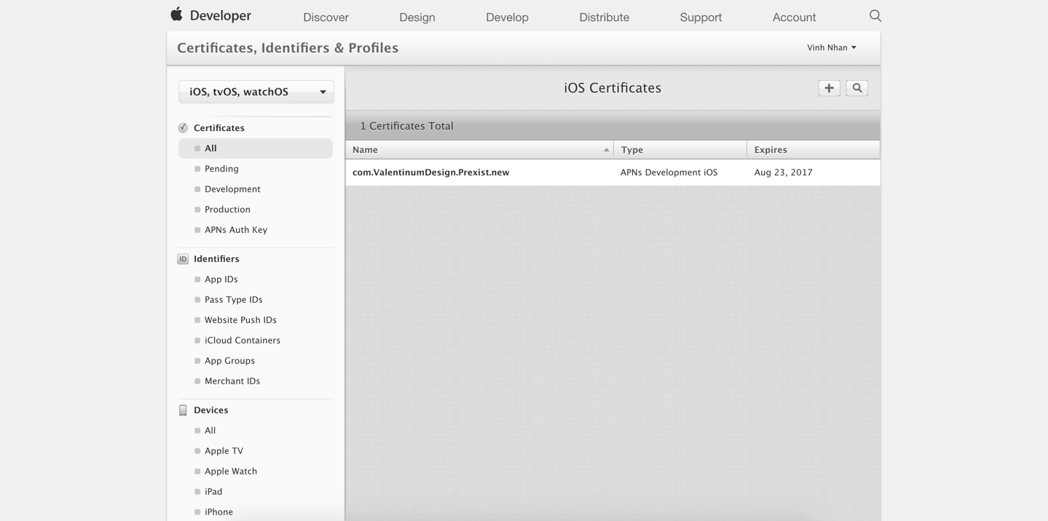Sort table by Expires column header
This screenshot has height=521, width=1048.
point(813,150)
